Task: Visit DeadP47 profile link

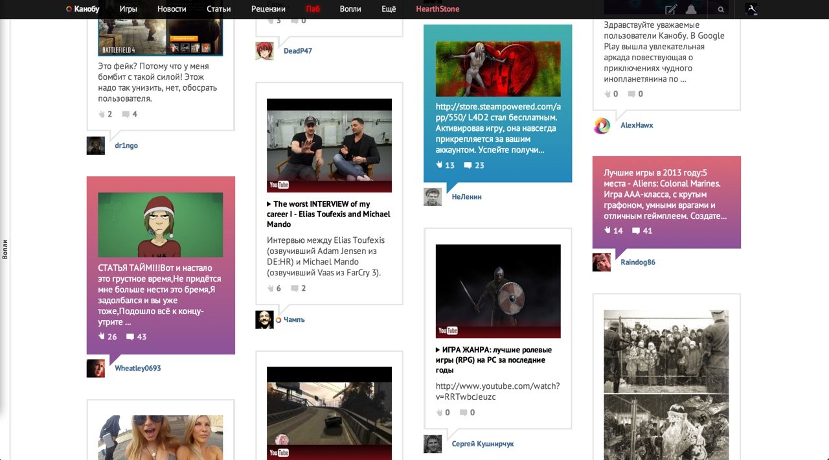Action: coord(298,51)
